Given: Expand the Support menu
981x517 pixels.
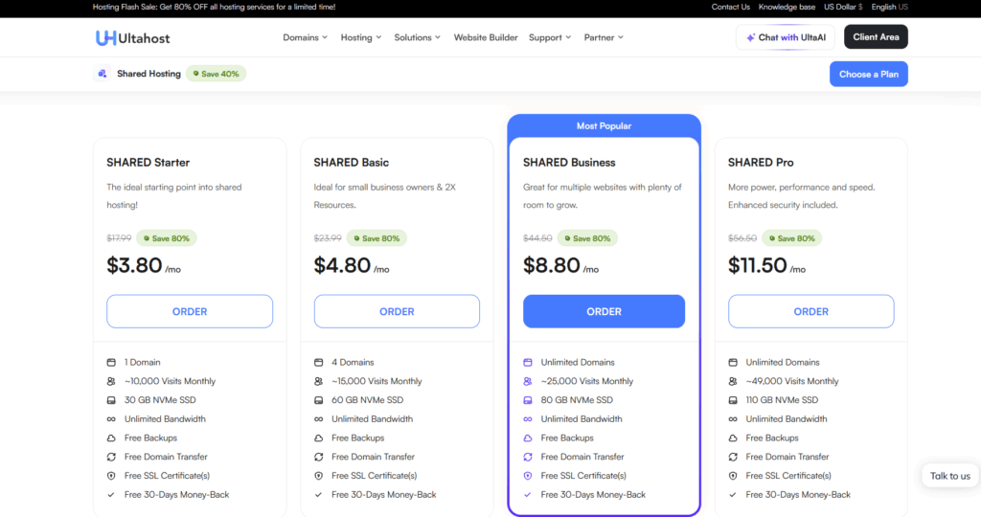Looking at the screenshot, I should (x=550, y=37).
